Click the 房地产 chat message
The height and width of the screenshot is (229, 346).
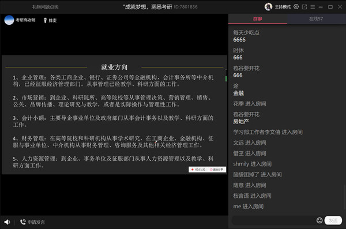tap(240, 122)
